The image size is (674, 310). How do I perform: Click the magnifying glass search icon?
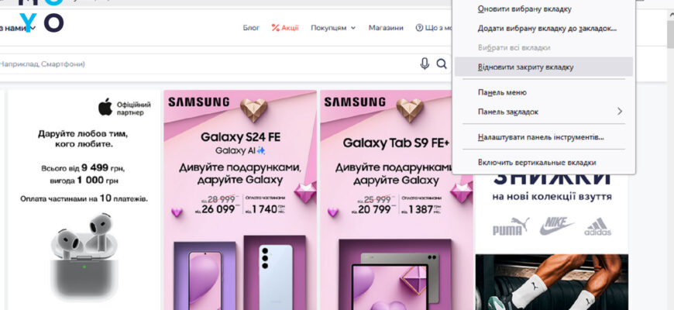[442, 64]
